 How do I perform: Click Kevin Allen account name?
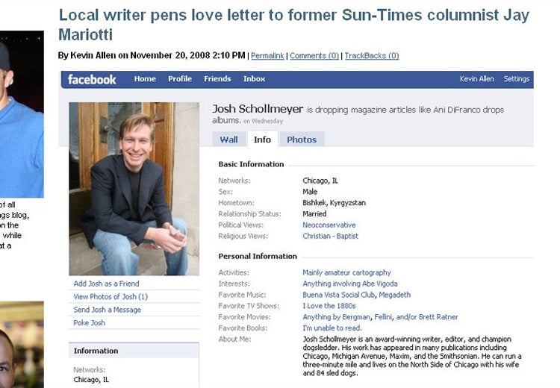pos(477,79)
